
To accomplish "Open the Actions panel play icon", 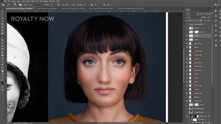I will (216, 11).
